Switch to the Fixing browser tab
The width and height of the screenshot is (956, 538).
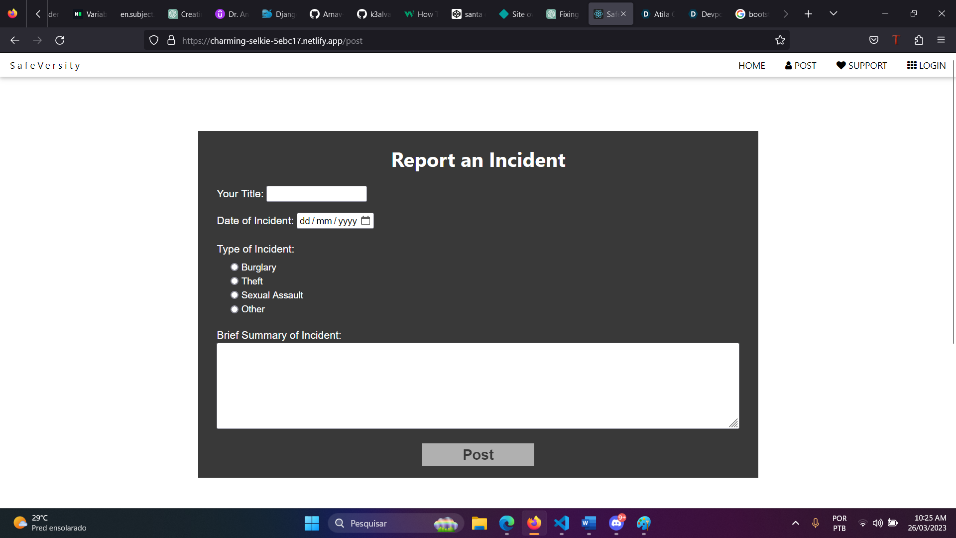point(563,14)
